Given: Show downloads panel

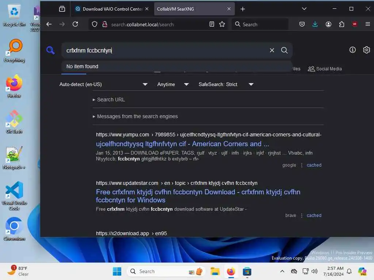Looking at the screenshot, I should pos(315,24).
